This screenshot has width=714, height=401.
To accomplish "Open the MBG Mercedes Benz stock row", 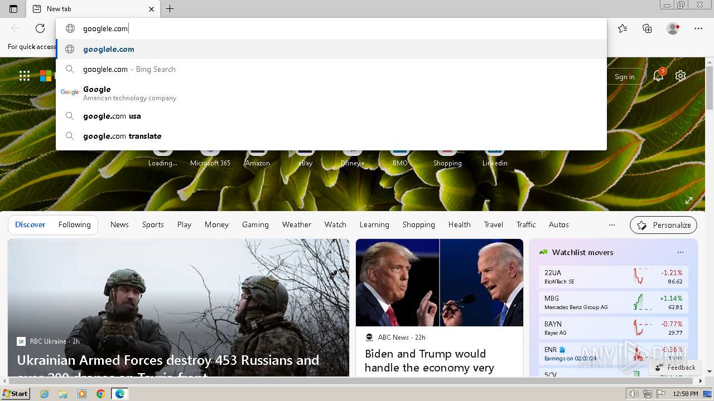I will tap(614, 302).
